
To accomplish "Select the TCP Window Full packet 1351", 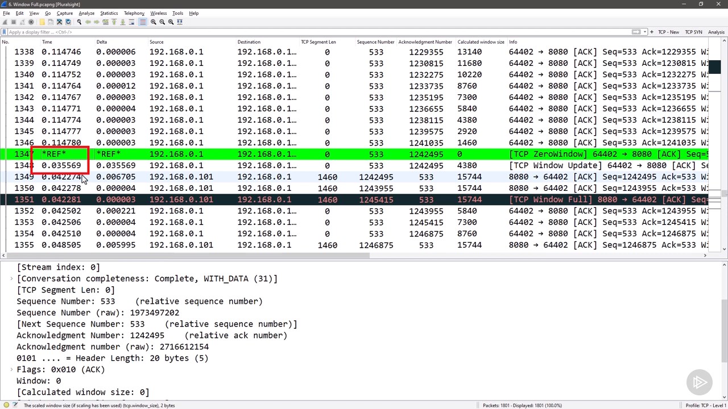I will [355, 199].
